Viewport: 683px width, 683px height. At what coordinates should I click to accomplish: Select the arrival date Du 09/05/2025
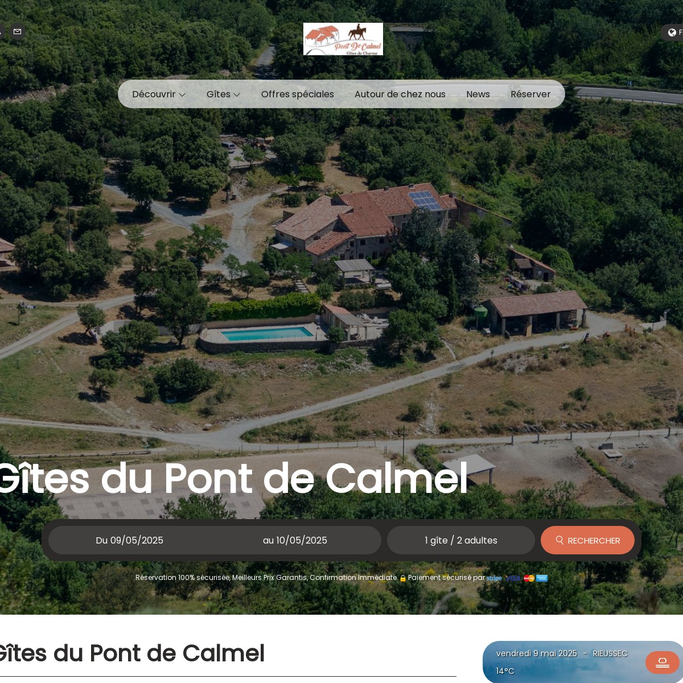[x=130, y=540]
